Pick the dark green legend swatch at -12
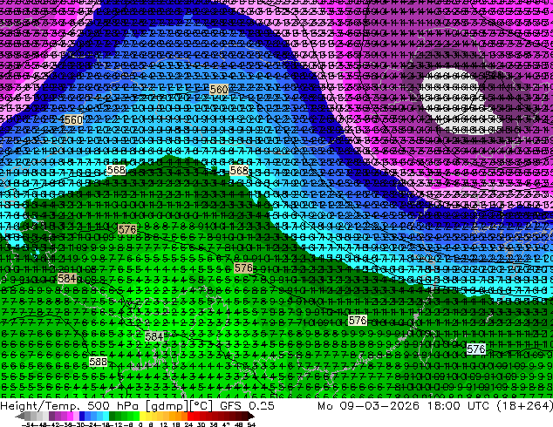Screen dimensions: 553x427 point(113,416)
